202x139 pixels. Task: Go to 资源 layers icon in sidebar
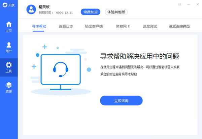[9, 85]
